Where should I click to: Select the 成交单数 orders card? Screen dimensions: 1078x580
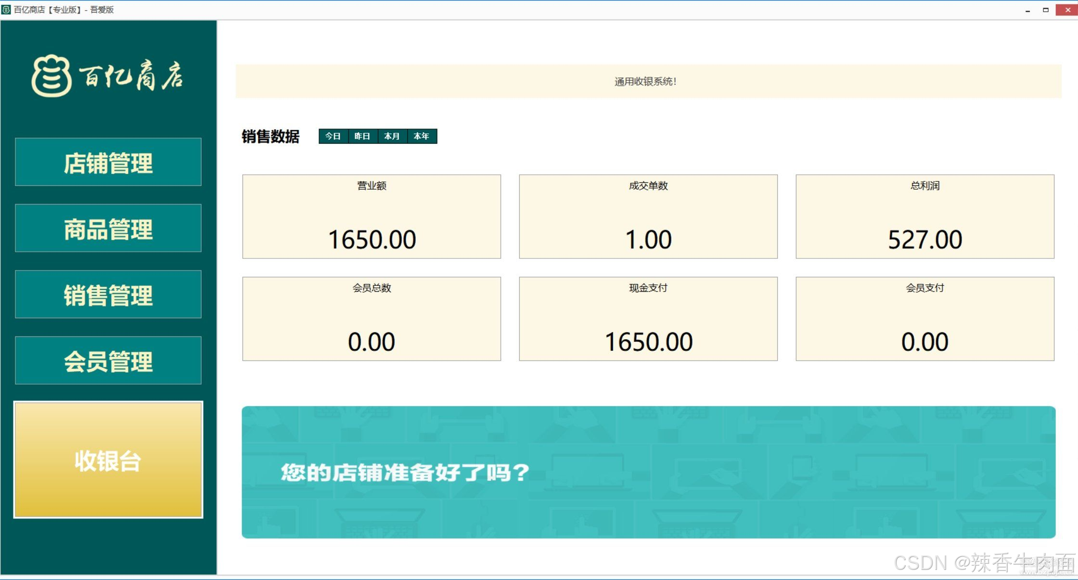tap(648, 217)
